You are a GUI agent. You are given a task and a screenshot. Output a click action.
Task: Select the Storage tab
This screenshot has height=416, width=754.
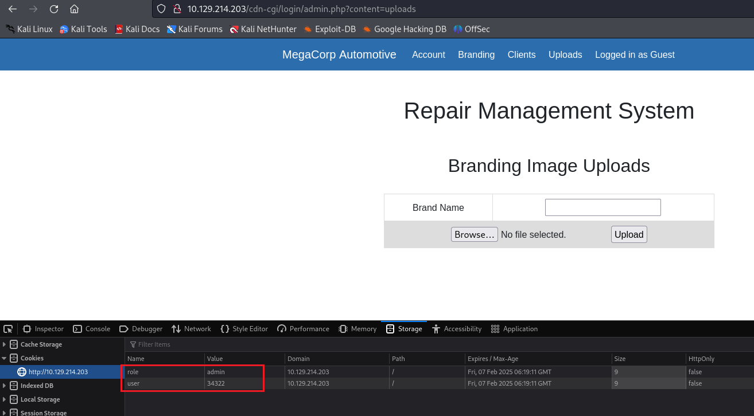tap(404, 329)
